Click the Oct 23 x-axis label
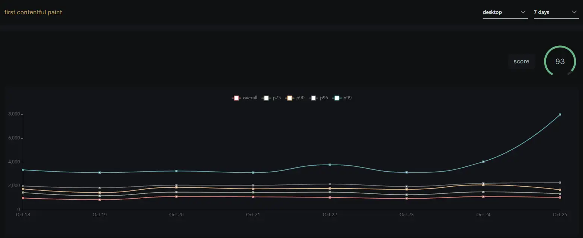 (406, 215)
